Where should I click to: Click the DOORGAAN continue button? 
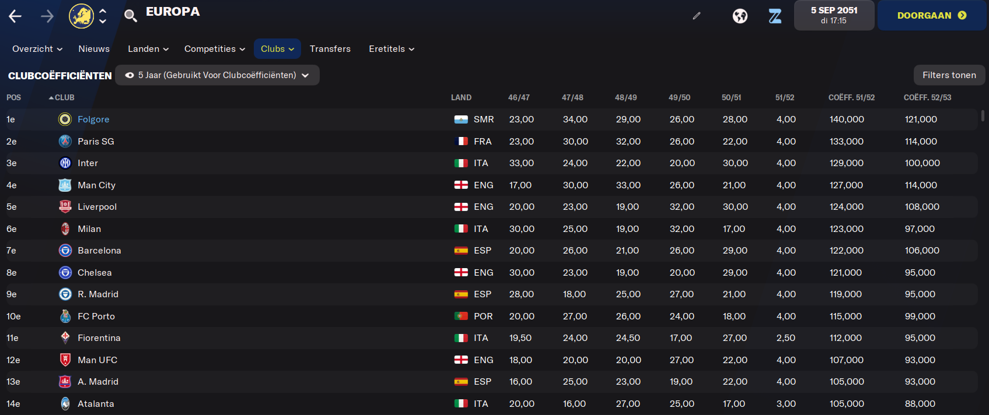pos(932,15)
